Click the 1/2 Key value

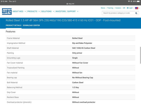(75, 87)
